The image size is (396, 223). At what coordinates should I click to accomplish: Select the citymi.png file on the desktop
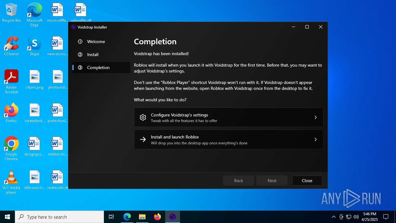click(34, 80)
